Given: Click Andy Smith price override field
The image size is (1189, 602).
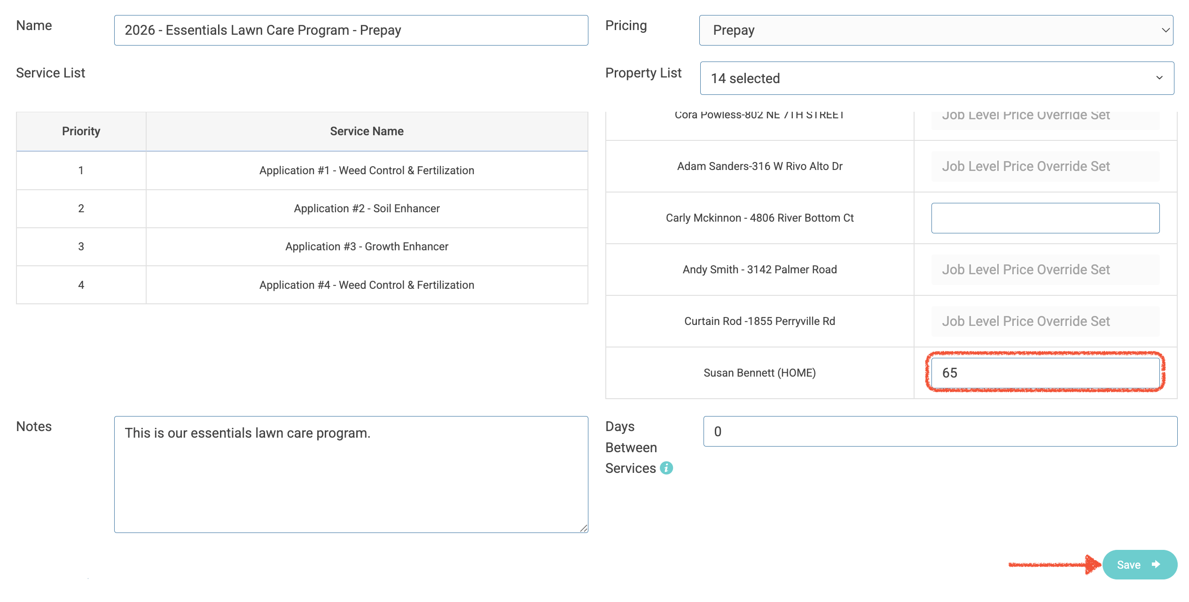Looking at the screenshot, I should point(1045,270).
